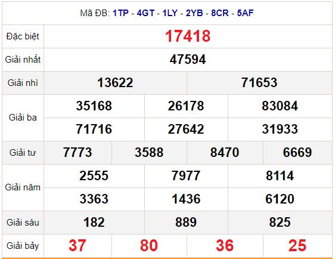Select the 5AF special code
Viewport: 335px width, 259px height.
pos(245,13)
